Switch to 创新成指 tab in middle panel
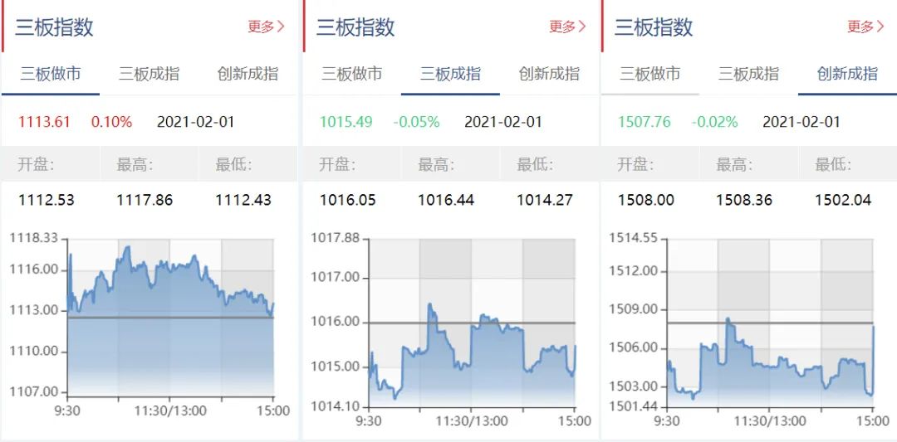 (549, 74)
